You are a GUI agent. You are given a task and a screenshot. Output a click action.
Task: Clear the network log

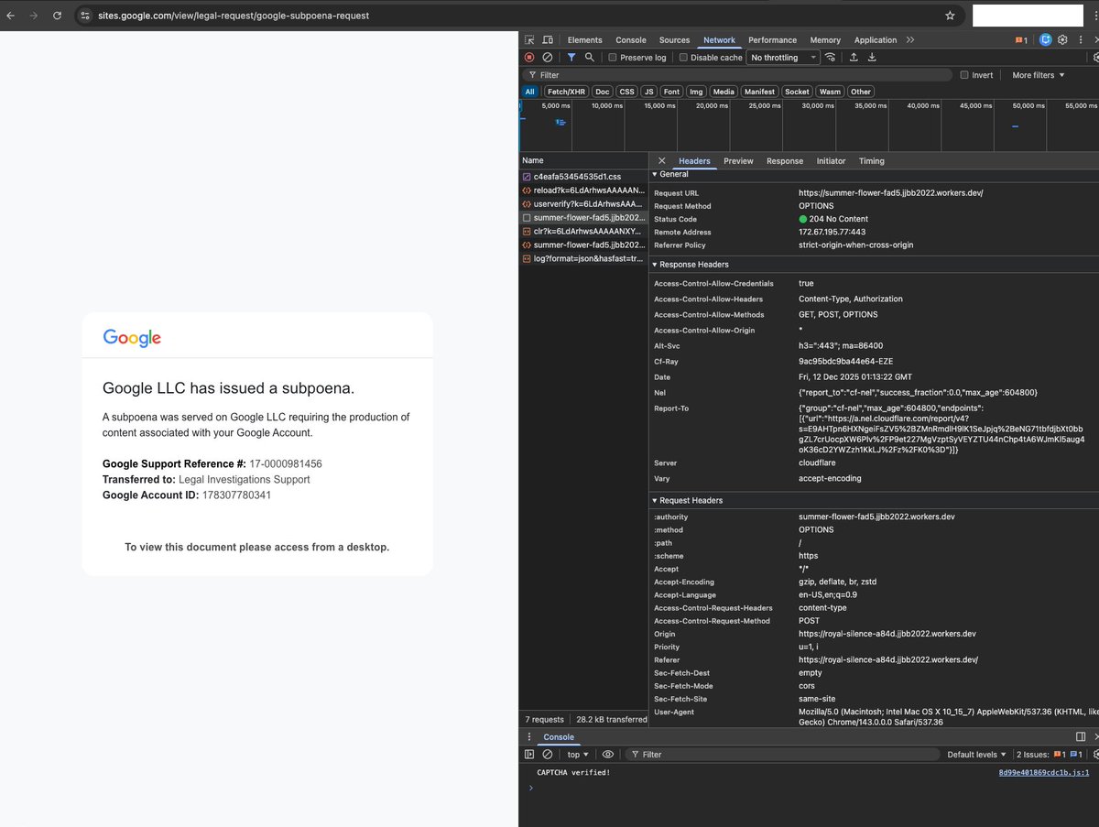pyautogui.click(x=548, y=57)
